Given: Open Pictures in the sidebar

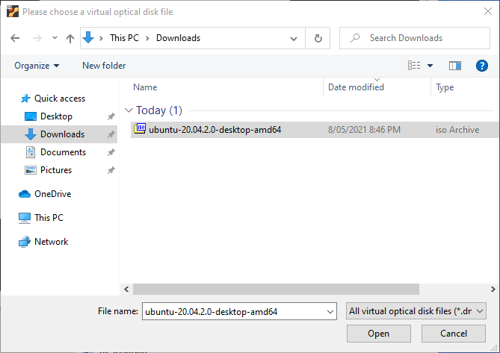Looking at the screenshot, I should [56, 170].
